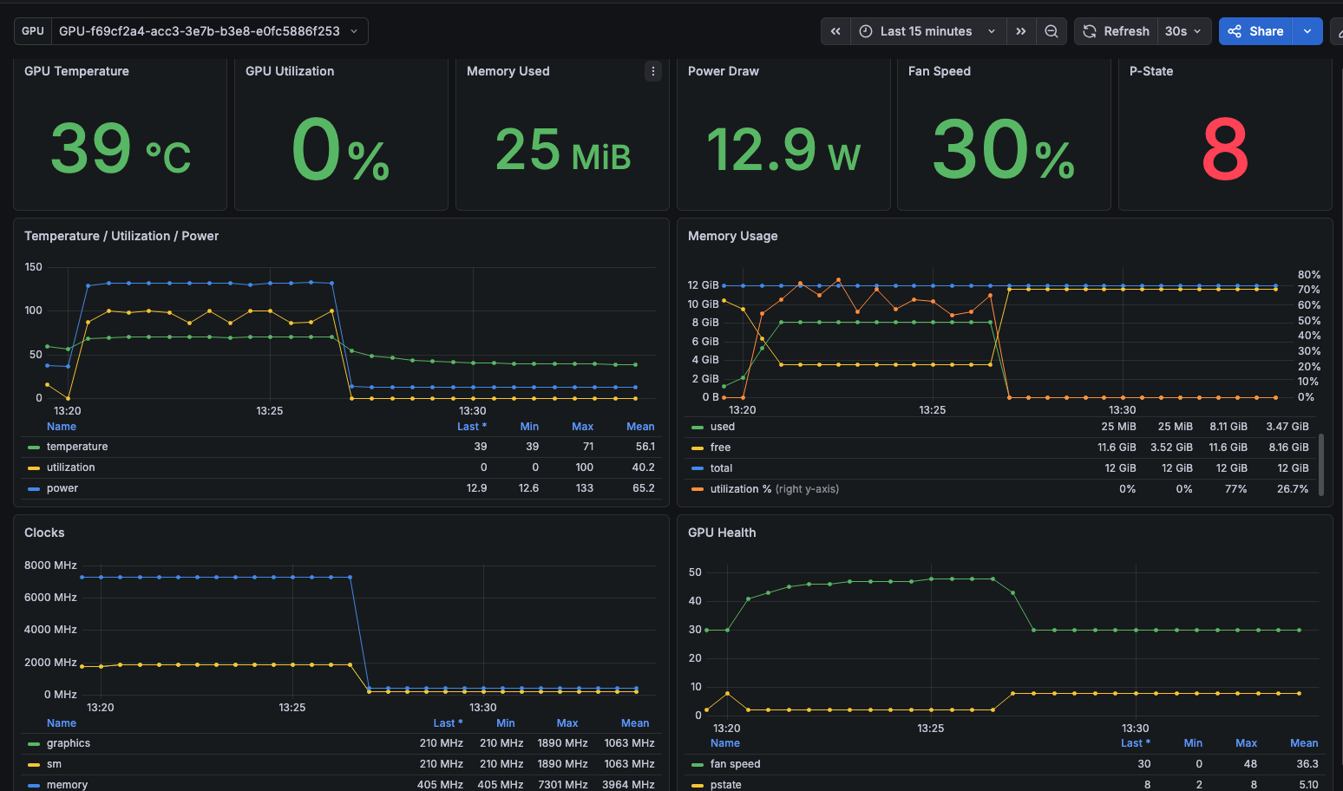Click the P-State value 8

(x=1225, y=149)
